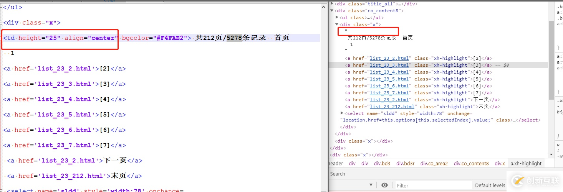
Task: Select the div.co_content8 breadcrumb
Action: tap(471, 164)
